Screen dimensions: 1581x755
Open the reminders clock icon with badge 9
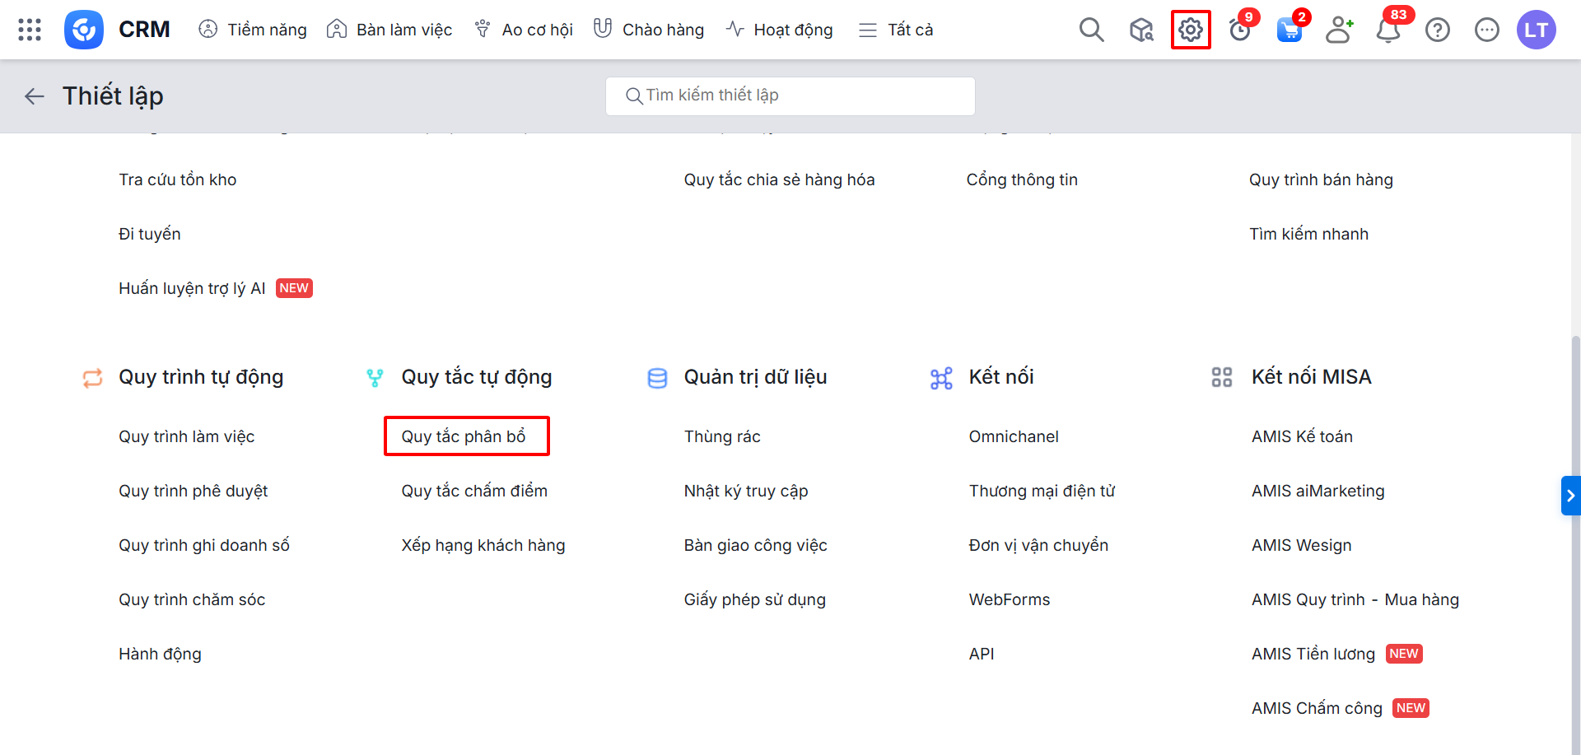tap(1239, 30)
